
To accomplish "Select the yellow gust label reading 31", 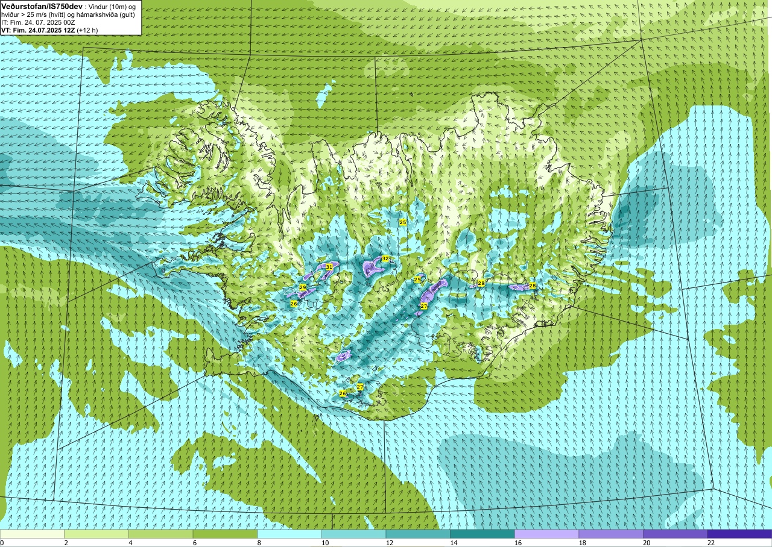I will (x=329, y=266).
